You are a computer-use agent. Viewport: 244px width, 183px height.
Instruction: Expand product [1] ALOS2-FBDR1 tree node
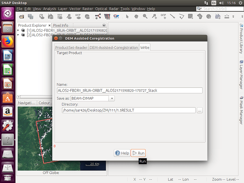(18, 30)
